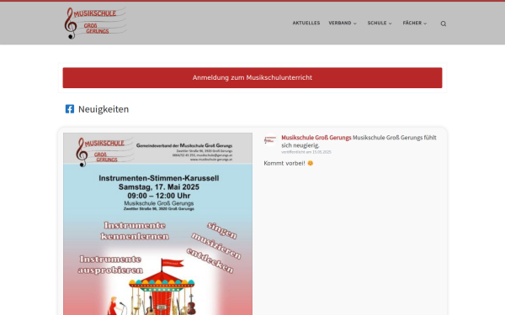Click the Facebook icon beside Neuigkeiten
The width and height of the screenshot is (505, 315).
click(70, 109)
